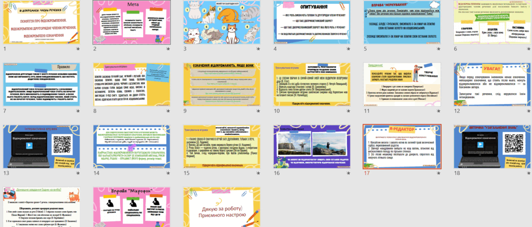532x227 pixels.
Task: Select the 'Дякую за роботу' final slide thumbnail
Action: (222, 207)
